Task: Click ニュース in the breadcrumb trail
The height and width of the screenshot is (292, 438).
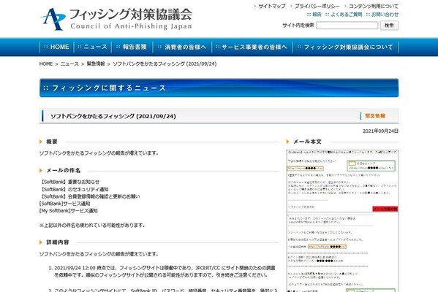Action: click(69, 64)
